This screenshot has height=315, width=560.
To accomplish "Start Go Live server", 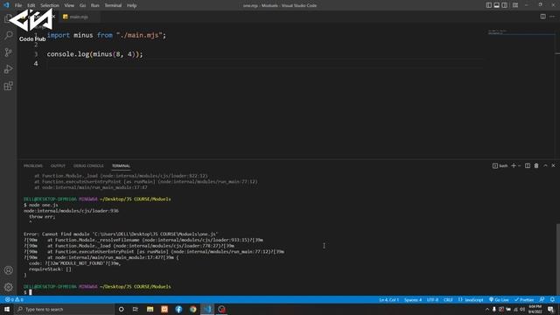I will [500, 299].
